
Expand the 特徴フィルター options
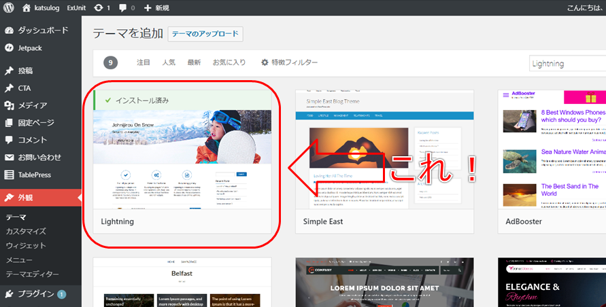pos(290,62)
